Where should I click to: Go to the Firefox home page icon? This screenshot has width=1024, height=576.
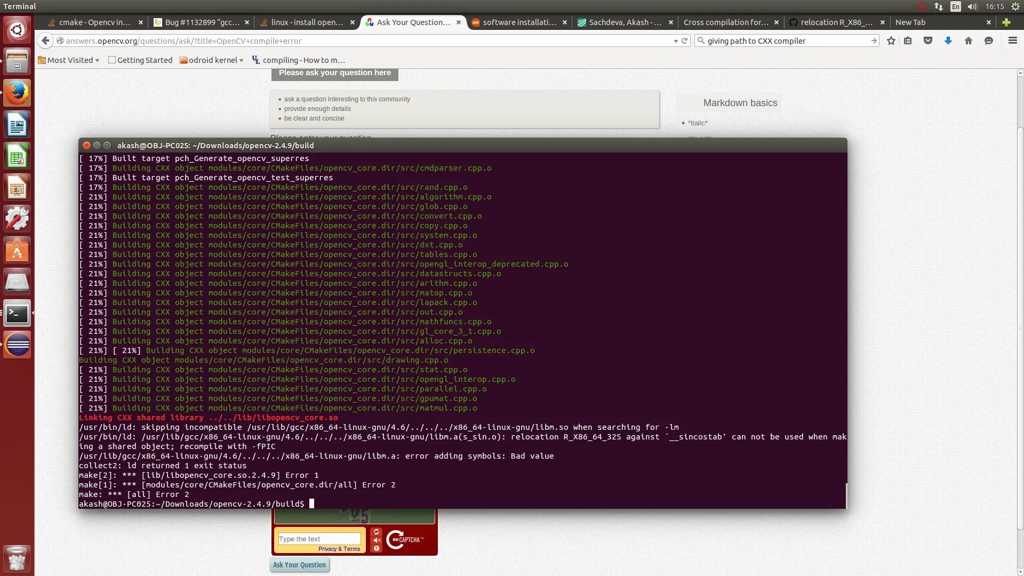click(x=968, y=41)
